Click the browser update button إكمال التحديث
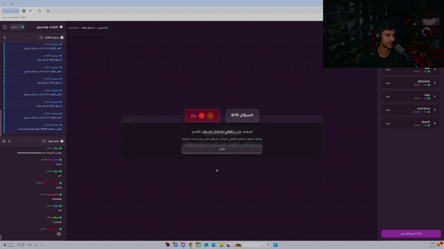 tap(11, 11)
